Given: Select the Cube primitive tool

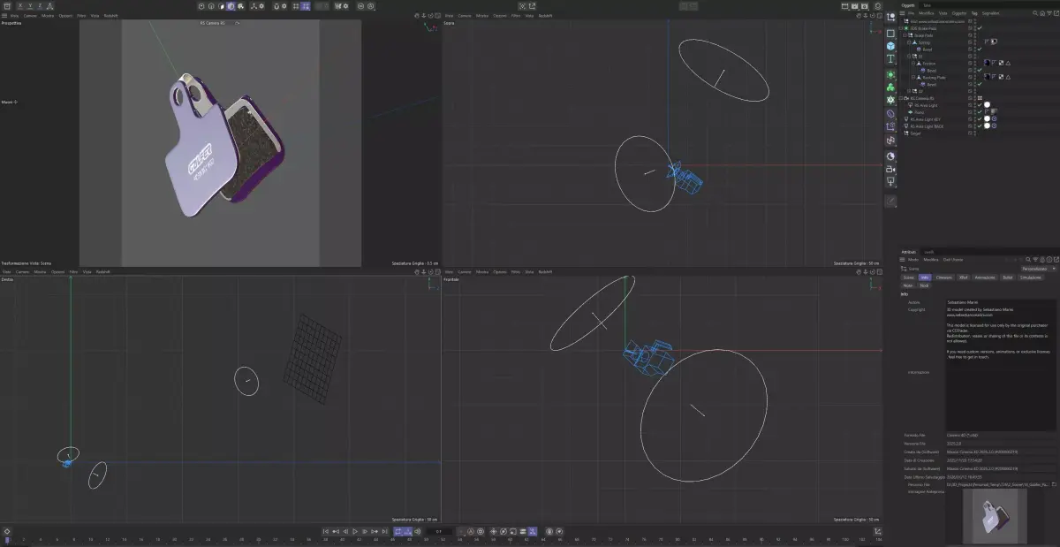Looking at the screenshot, I should (890, 46).
